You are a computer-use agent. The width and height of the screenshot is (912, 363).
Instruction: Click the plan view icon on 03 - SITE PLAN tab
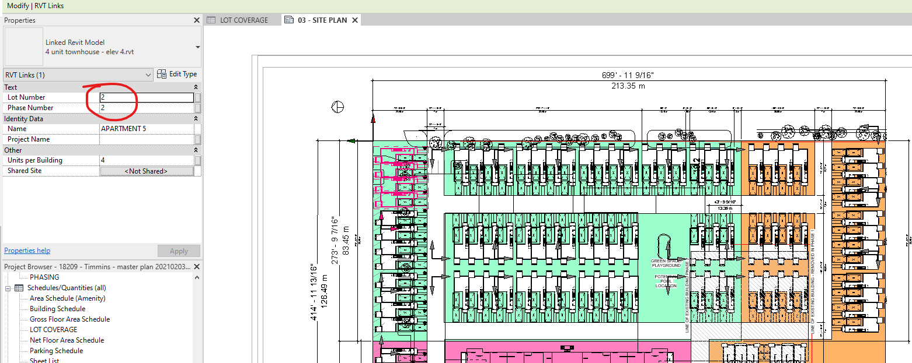[288, 19]
